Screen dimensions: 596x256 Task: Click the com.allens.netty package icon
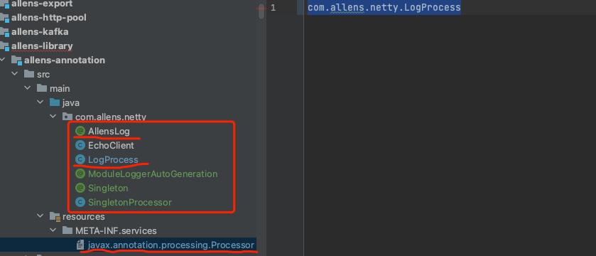(67, 117)
